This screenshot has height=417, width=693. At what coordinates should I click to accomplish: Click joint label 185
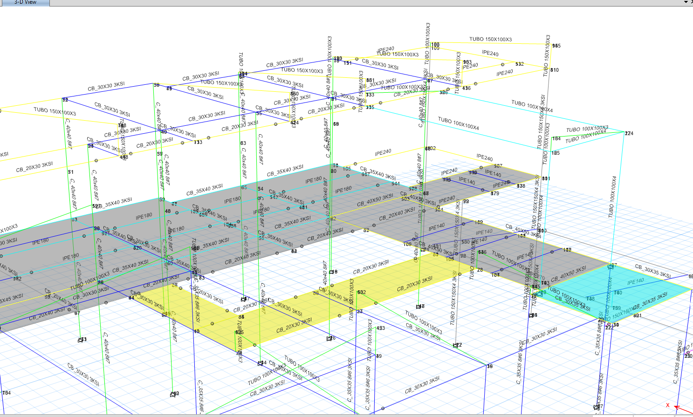[556, 153]
